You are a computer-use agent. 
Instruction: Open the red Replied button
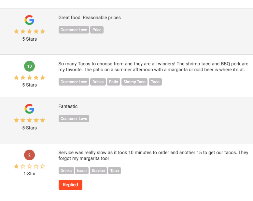70,185
